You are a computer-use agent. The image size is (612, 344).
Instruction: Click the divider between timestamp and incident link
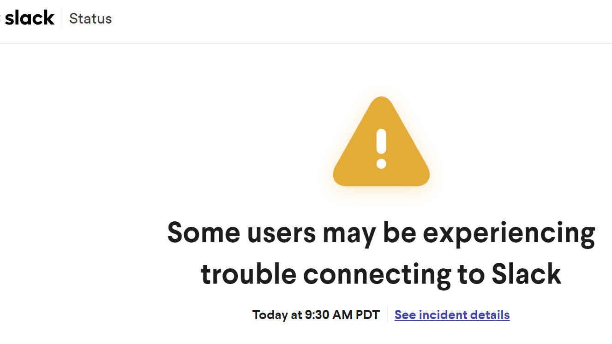(x=387, y=315)
